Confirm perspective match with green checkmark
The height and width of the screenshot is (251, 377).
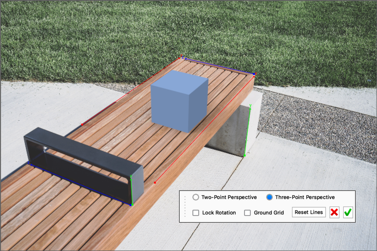(348, 212)
